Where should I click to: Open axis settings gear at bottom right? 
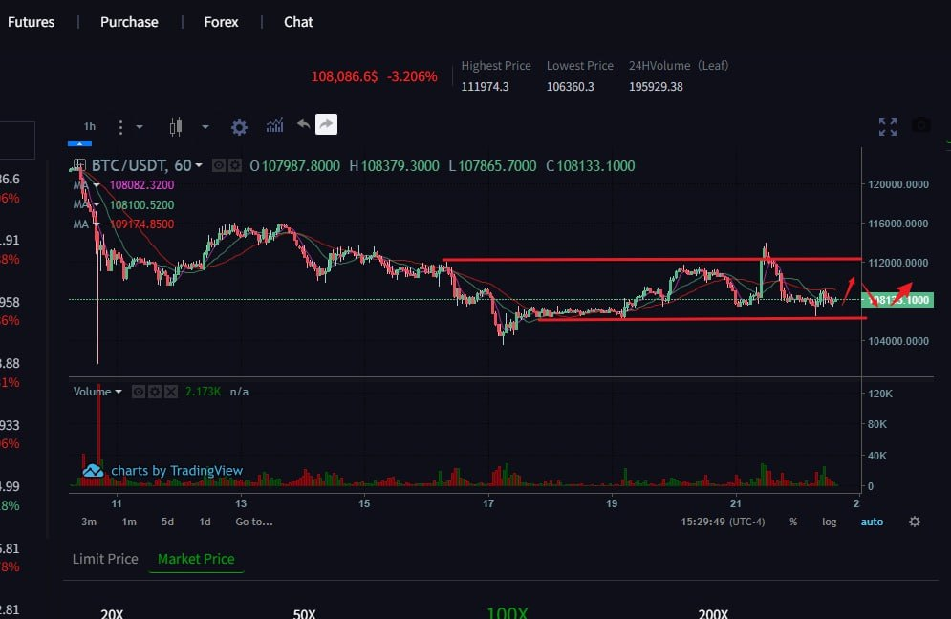(x=915, y=522)
